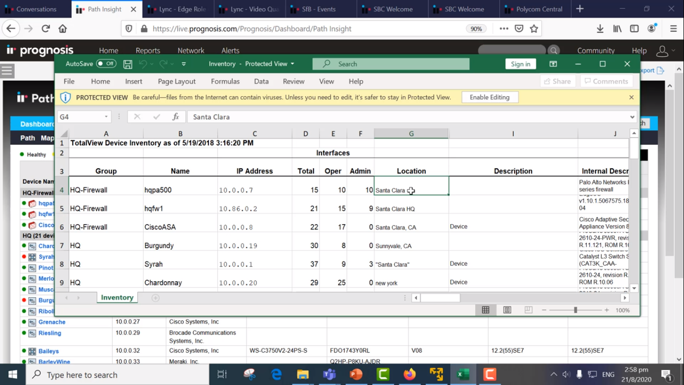Screen dimensions: 684x385
Task: Switch to the Data ribbon tab
Action: click(x=261, y=81)
